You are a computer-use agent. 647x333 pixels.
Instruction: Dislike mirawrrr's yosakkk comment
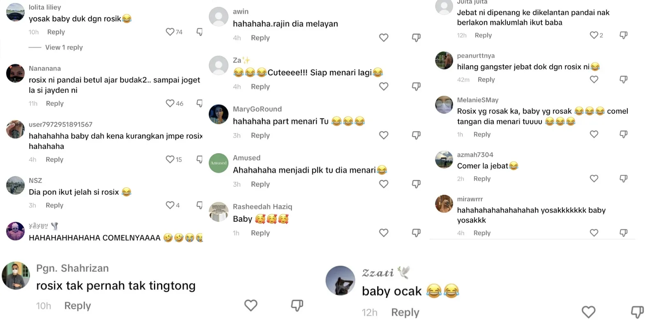point(624,233)
